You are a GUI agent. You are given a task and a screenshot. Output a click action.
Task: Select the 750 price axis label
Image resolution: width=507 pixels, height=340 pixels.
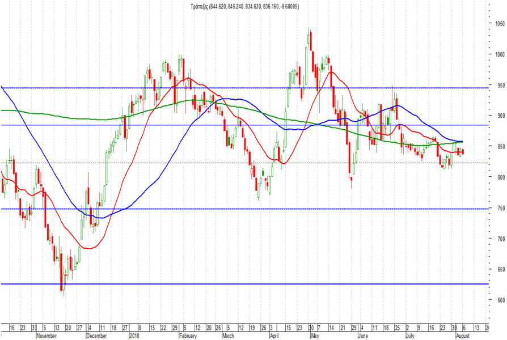tap(501, 209)
